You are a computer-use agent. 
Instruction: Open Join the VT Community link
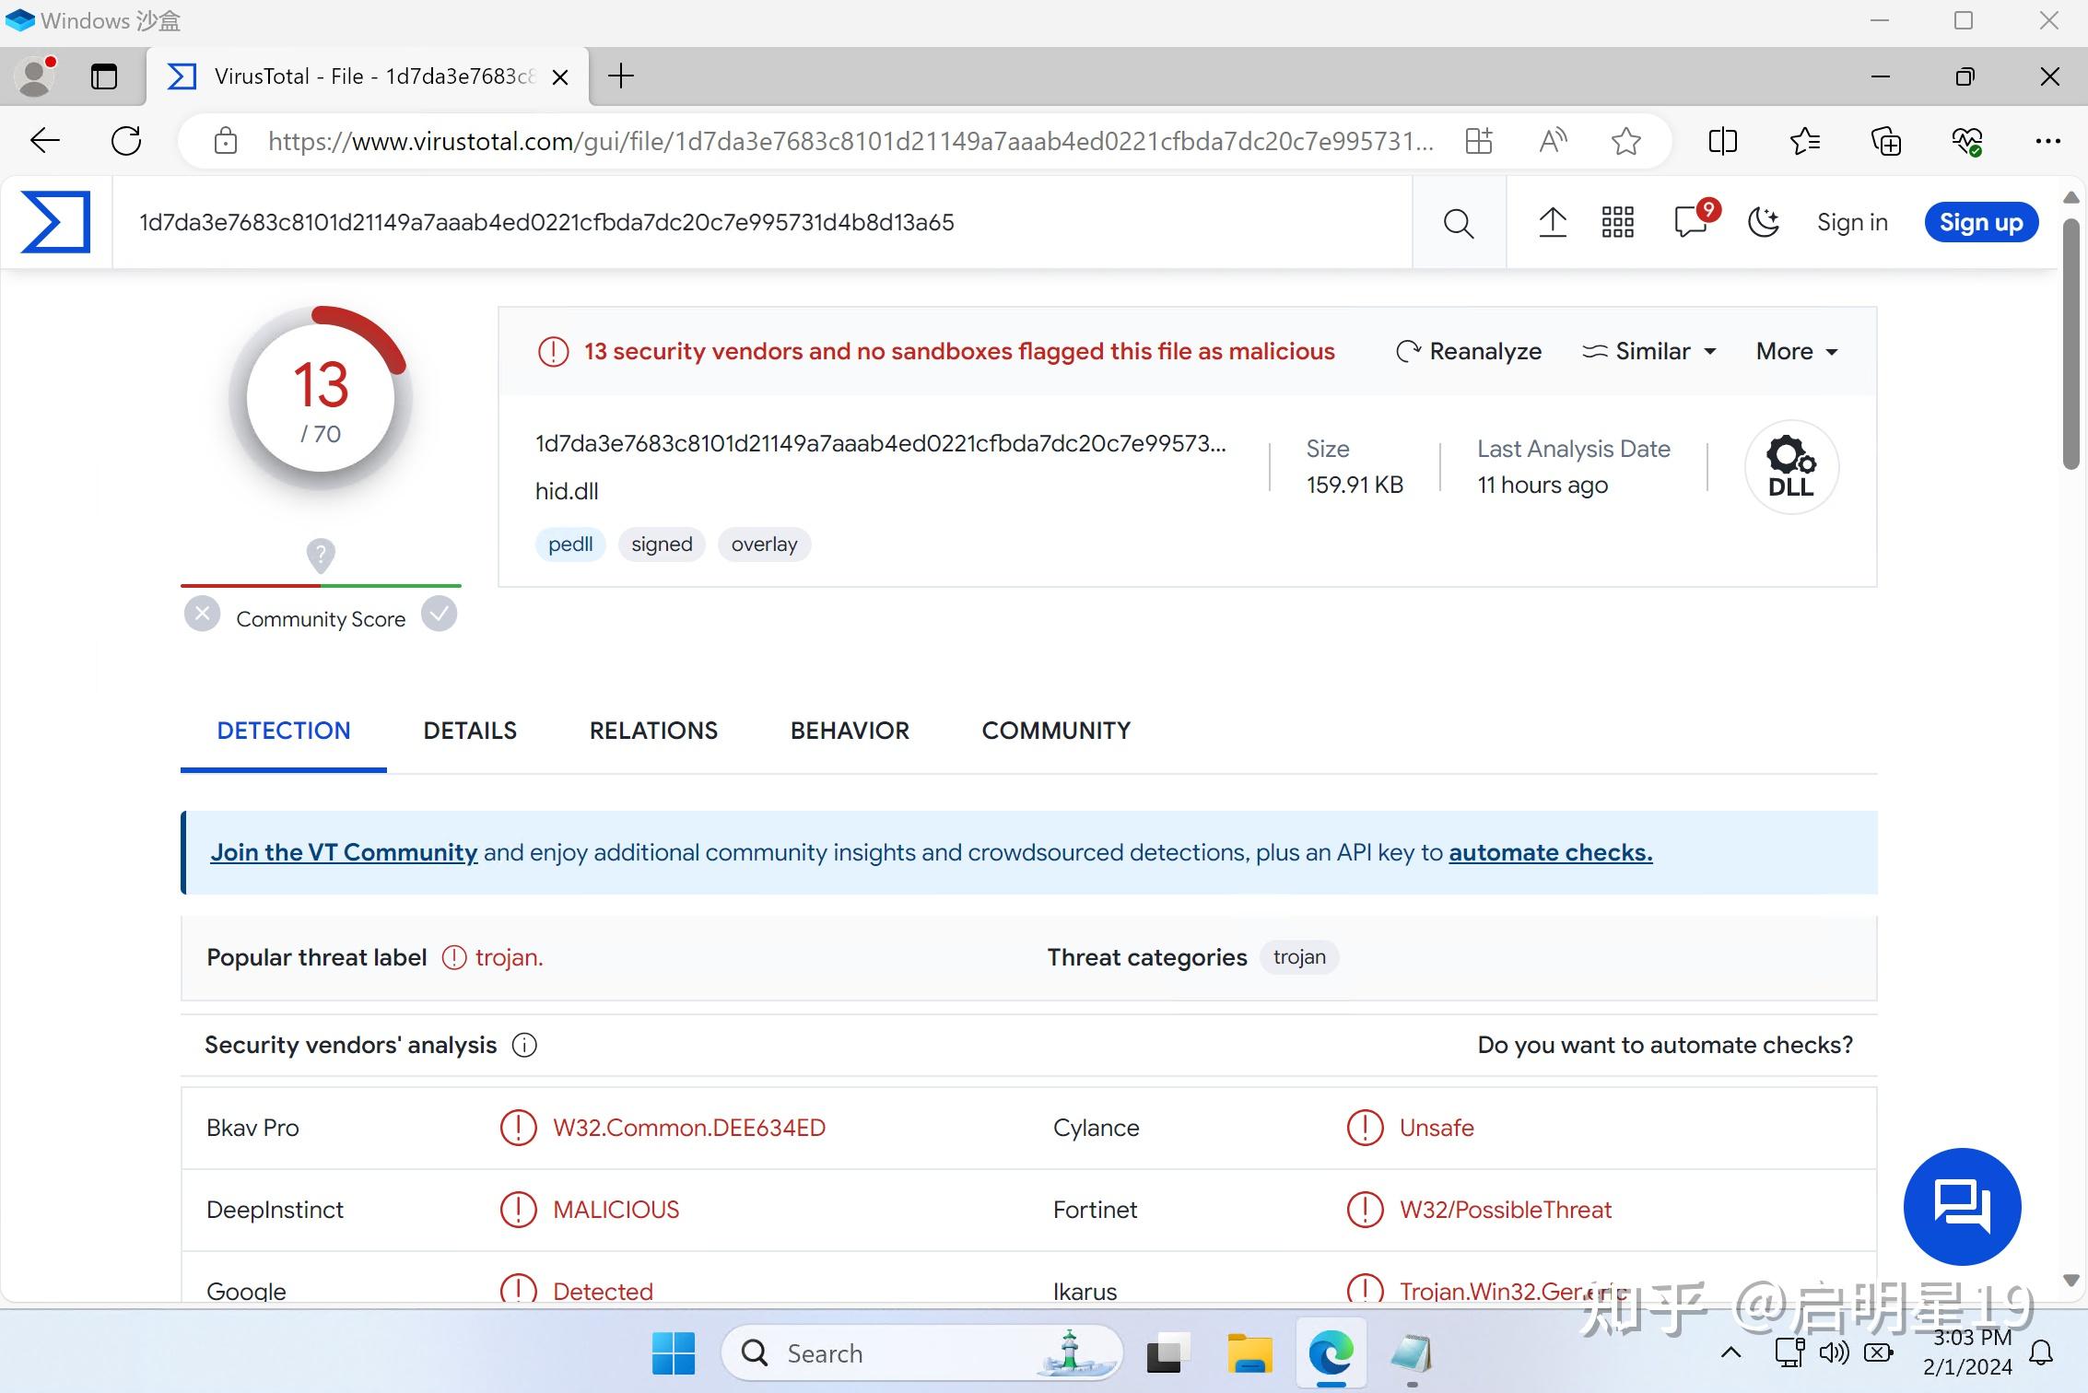344,853
